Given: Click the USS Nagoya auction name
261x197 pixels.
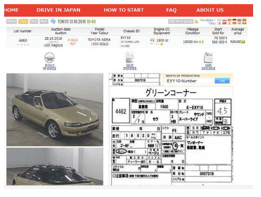Looking at the screenshot, I should click(53, 45).
